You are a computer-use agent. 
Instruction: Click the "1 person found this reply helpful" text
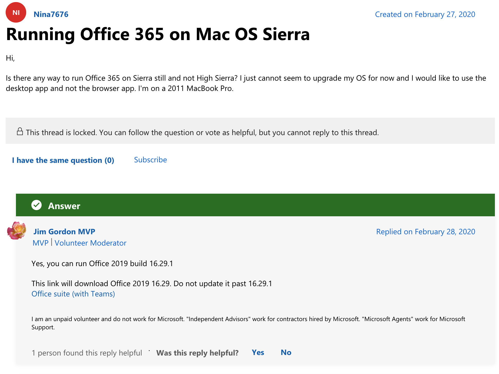click(87, 353)
